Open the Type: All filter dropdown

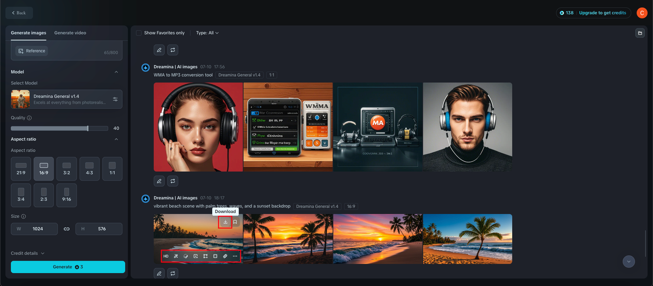point(207,33)
